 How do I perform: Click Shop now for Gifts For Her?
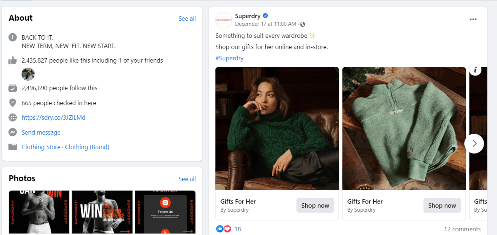point(315,205)
